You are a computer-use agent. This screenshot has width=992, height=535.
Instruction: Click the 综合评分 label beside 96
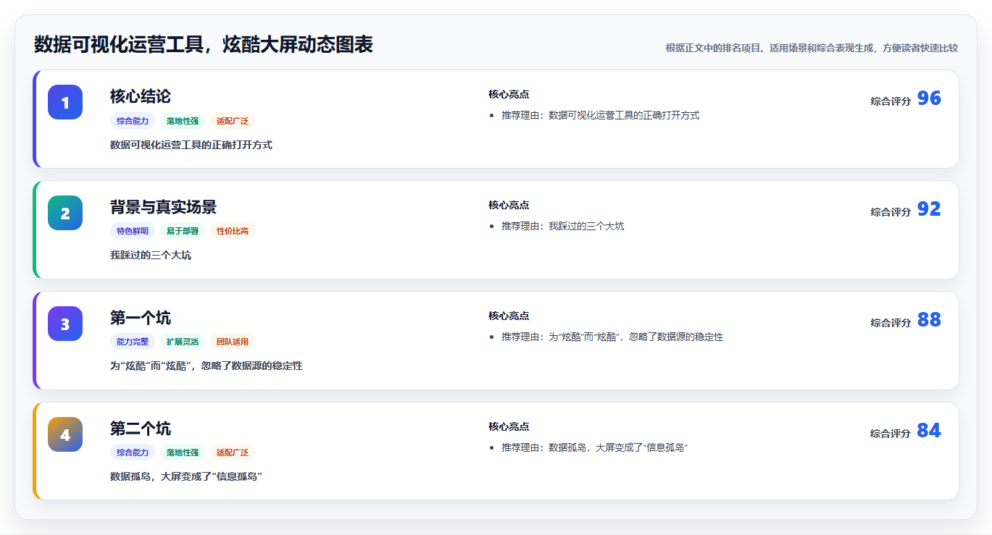891,101
